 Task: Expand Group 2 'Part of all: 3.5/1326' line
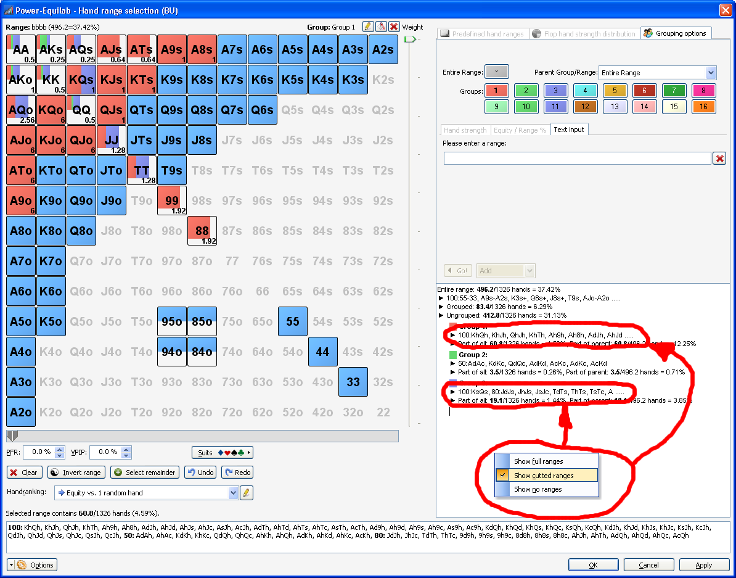(452, 372)
